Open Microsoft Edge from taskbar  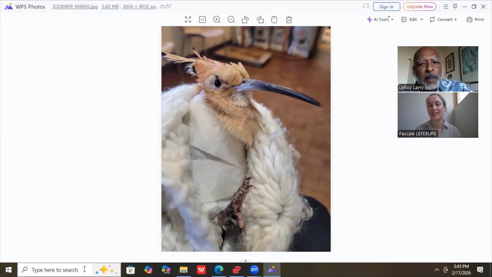point(219,270)
